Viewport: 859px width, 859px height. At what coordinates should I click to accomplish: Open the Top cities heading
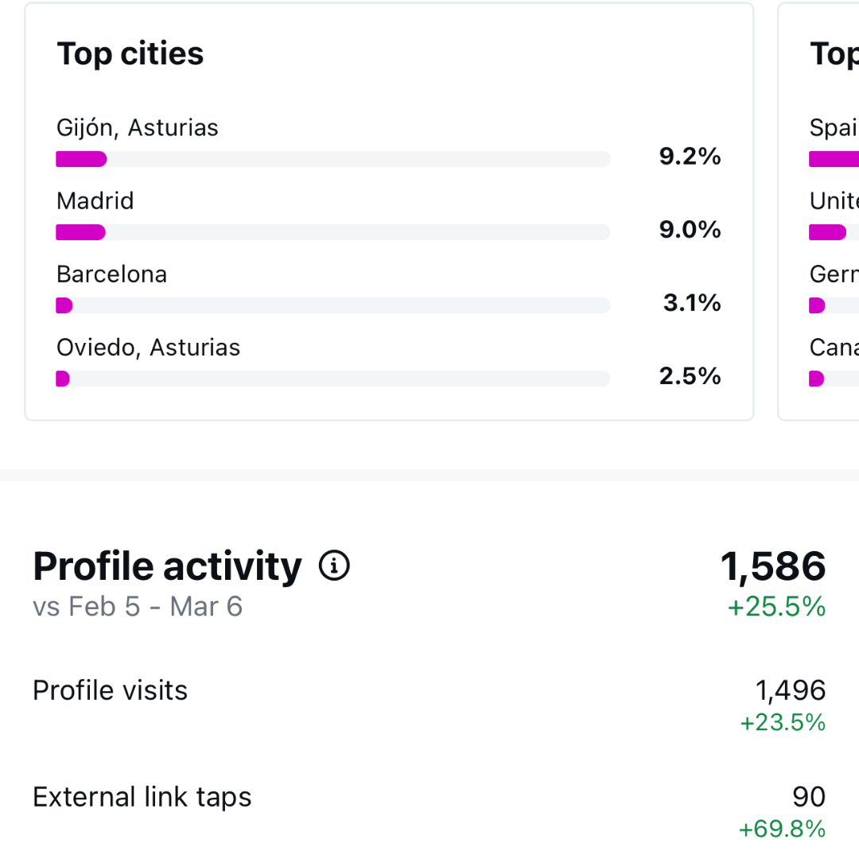click(130, 54)
